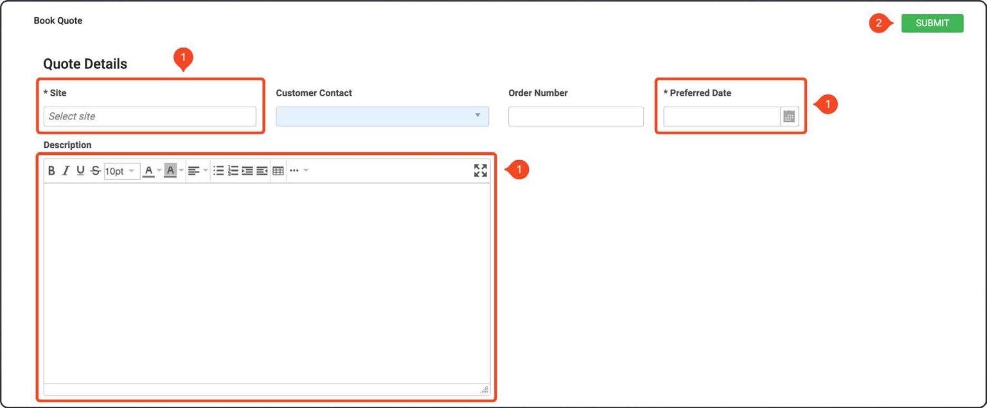Apply the text color button
Image resolution: width=987 pixels, height=408 pixels.
(x=148, y=171)
